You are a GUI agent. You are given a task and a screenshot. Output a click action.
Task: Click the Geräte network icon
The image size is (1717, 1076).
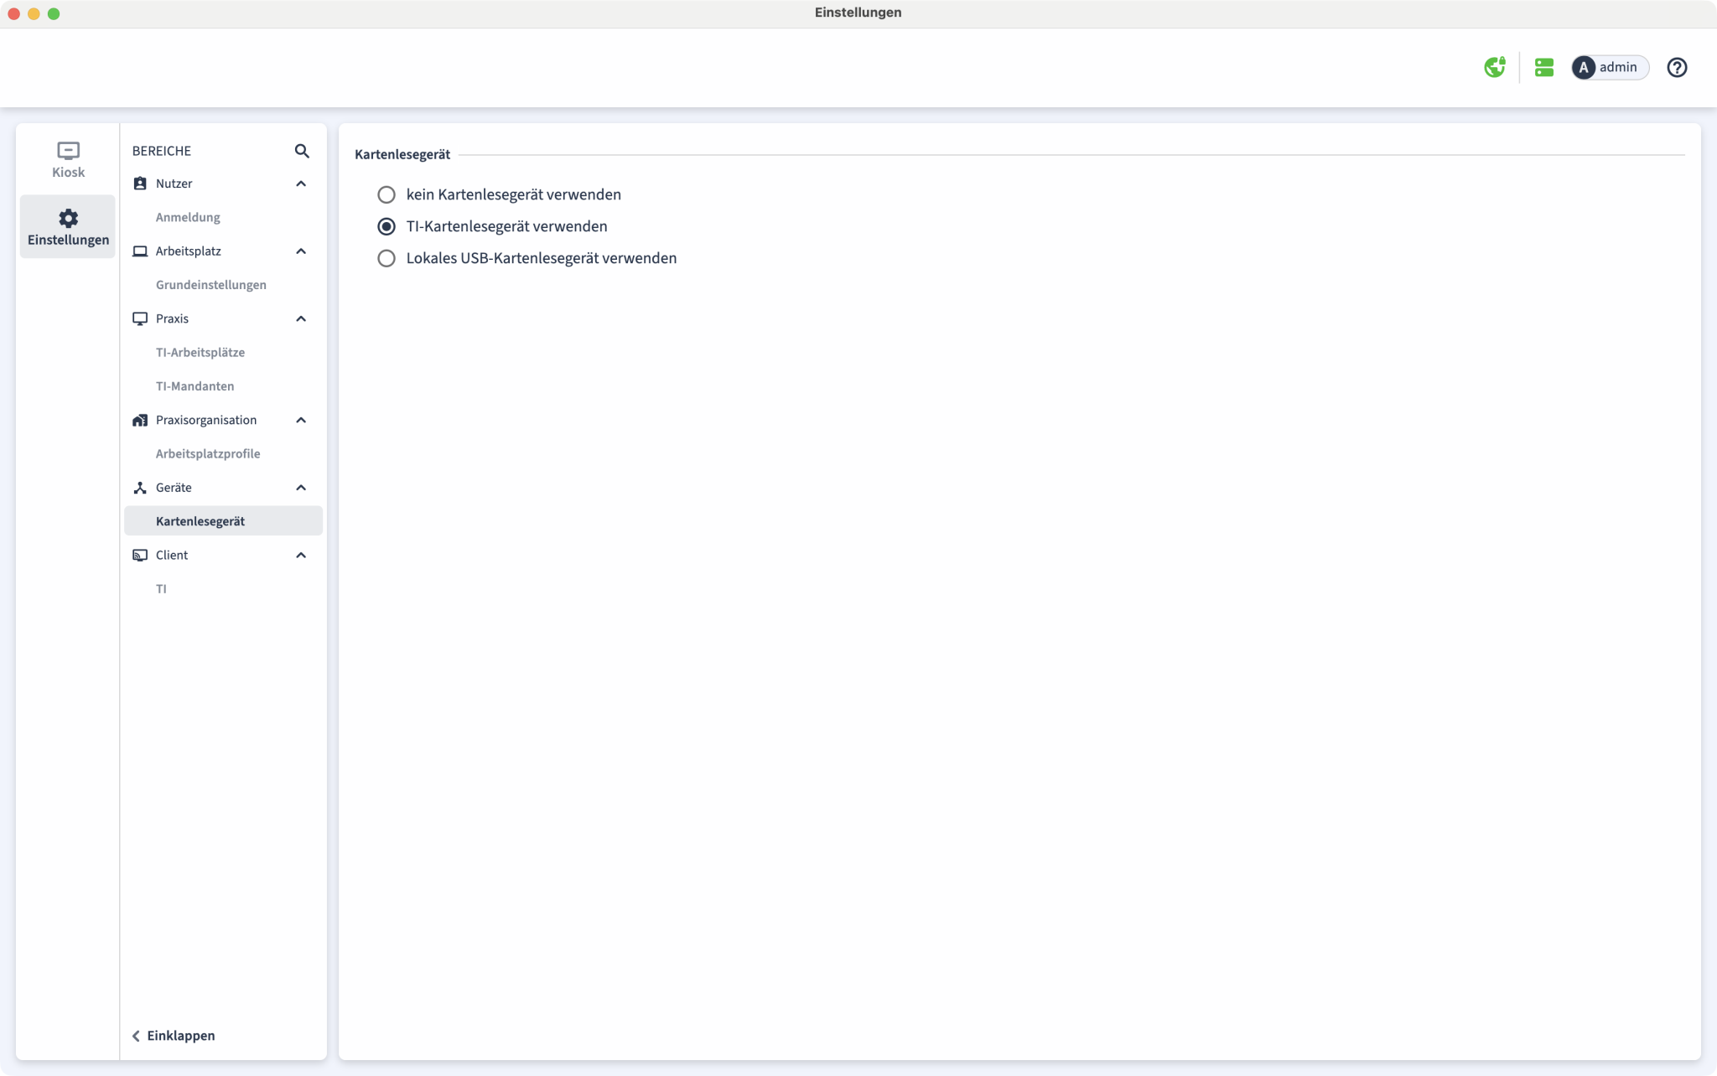[x=140, y=488]
